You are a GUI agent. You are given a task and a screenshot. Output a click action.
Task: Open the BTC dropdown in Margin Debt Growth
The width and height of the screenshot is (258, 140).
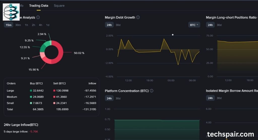(x=194, y=25)
